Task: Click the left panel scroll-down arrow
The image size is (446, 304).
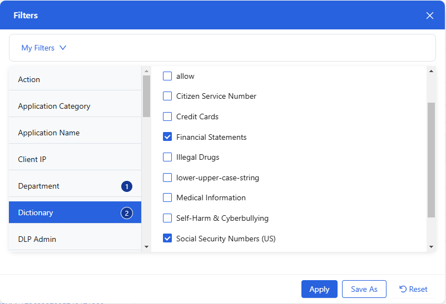Action: (x=146, y=246)
